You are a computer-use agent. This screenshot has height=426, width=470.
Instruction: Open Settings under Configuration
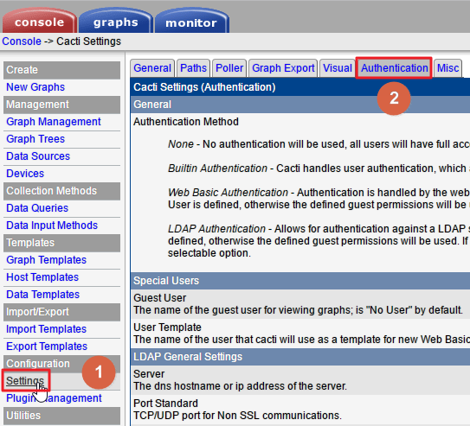[x=25, y=381]
